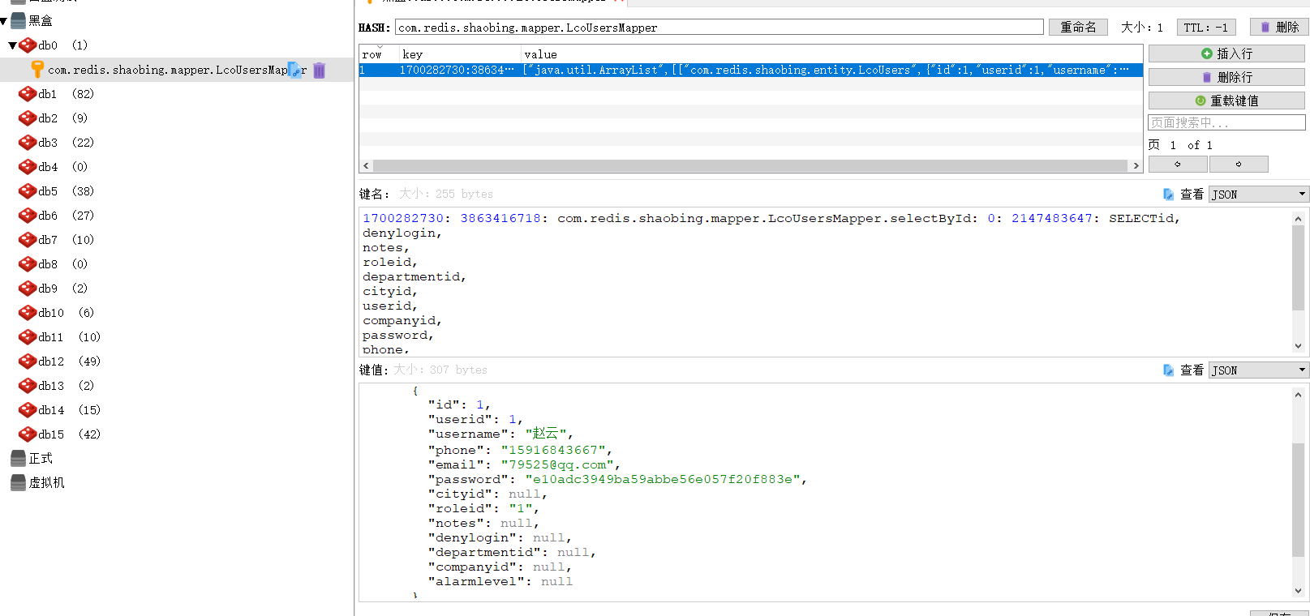
Task: Click the 重命名 rename button
Action: [x=1079, y=28]
